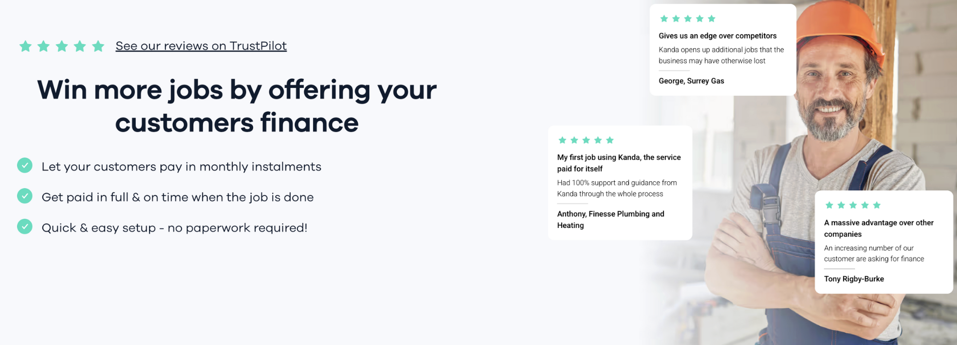Screen dimensions: 957x345
Task: Click the middle star beside the TrustPilot link
Action: coord(62,46)
